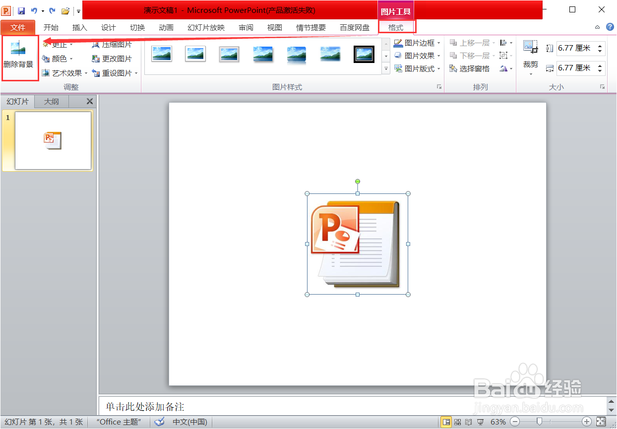Click 压缩图片 compress pictures

click(112, 45)
